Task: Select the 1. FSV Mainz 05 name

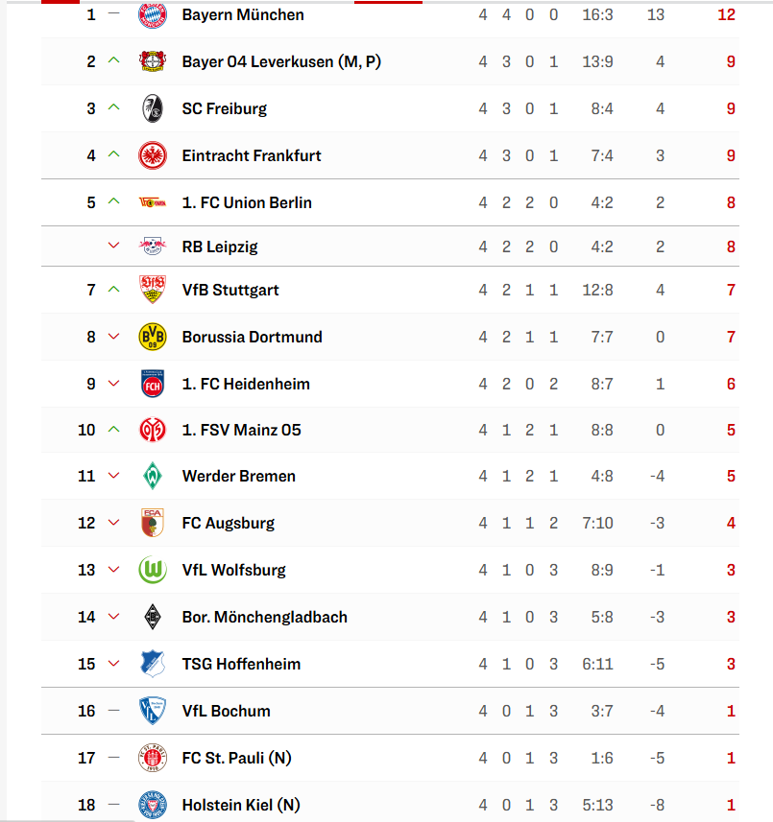Action: click(241, 430)
